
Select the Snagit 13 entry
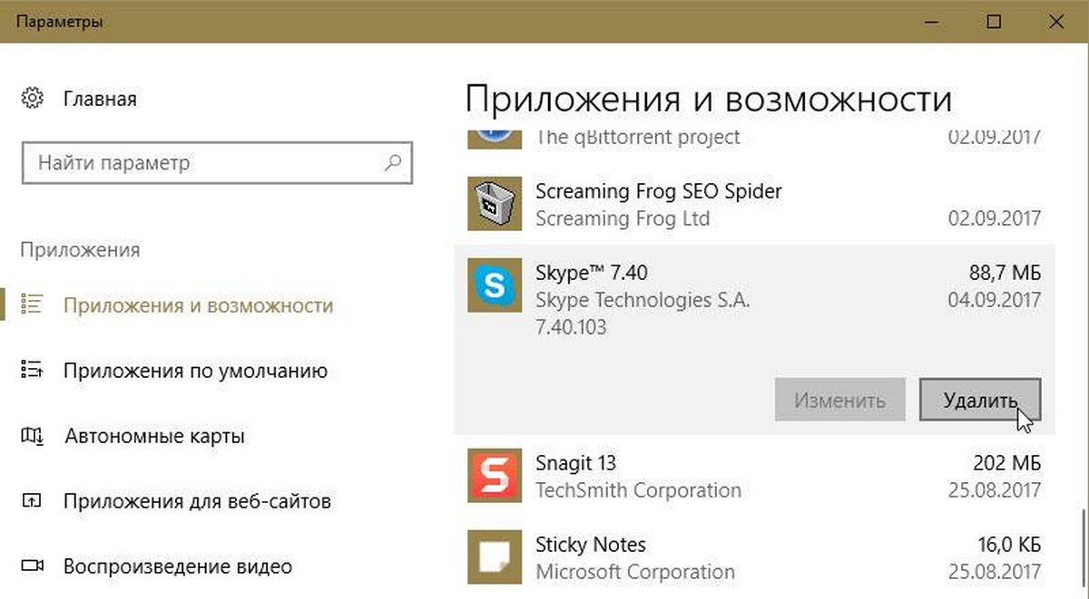(753, 477)
